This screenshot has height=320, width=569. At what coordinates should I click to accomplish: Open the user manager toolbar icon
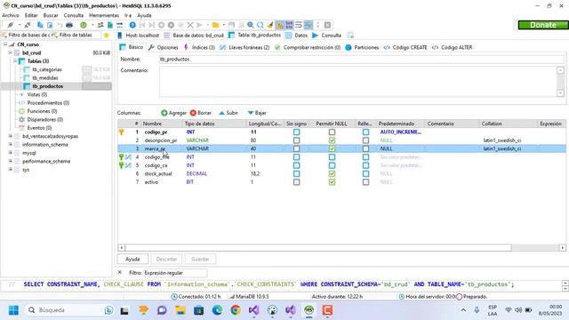coord(100,25)
